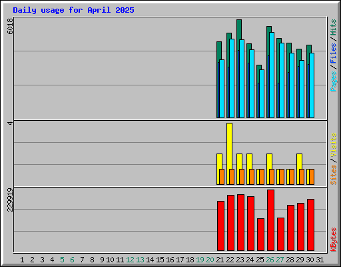This screenshot has width=341, height=267.
Task: Click day 15 on the x-axis
Action: point(160,260)
